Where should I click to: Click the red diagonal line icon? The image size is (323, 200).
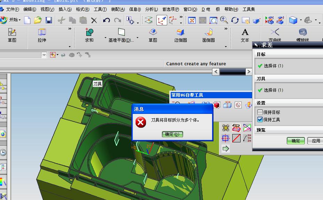coord(236,138)
